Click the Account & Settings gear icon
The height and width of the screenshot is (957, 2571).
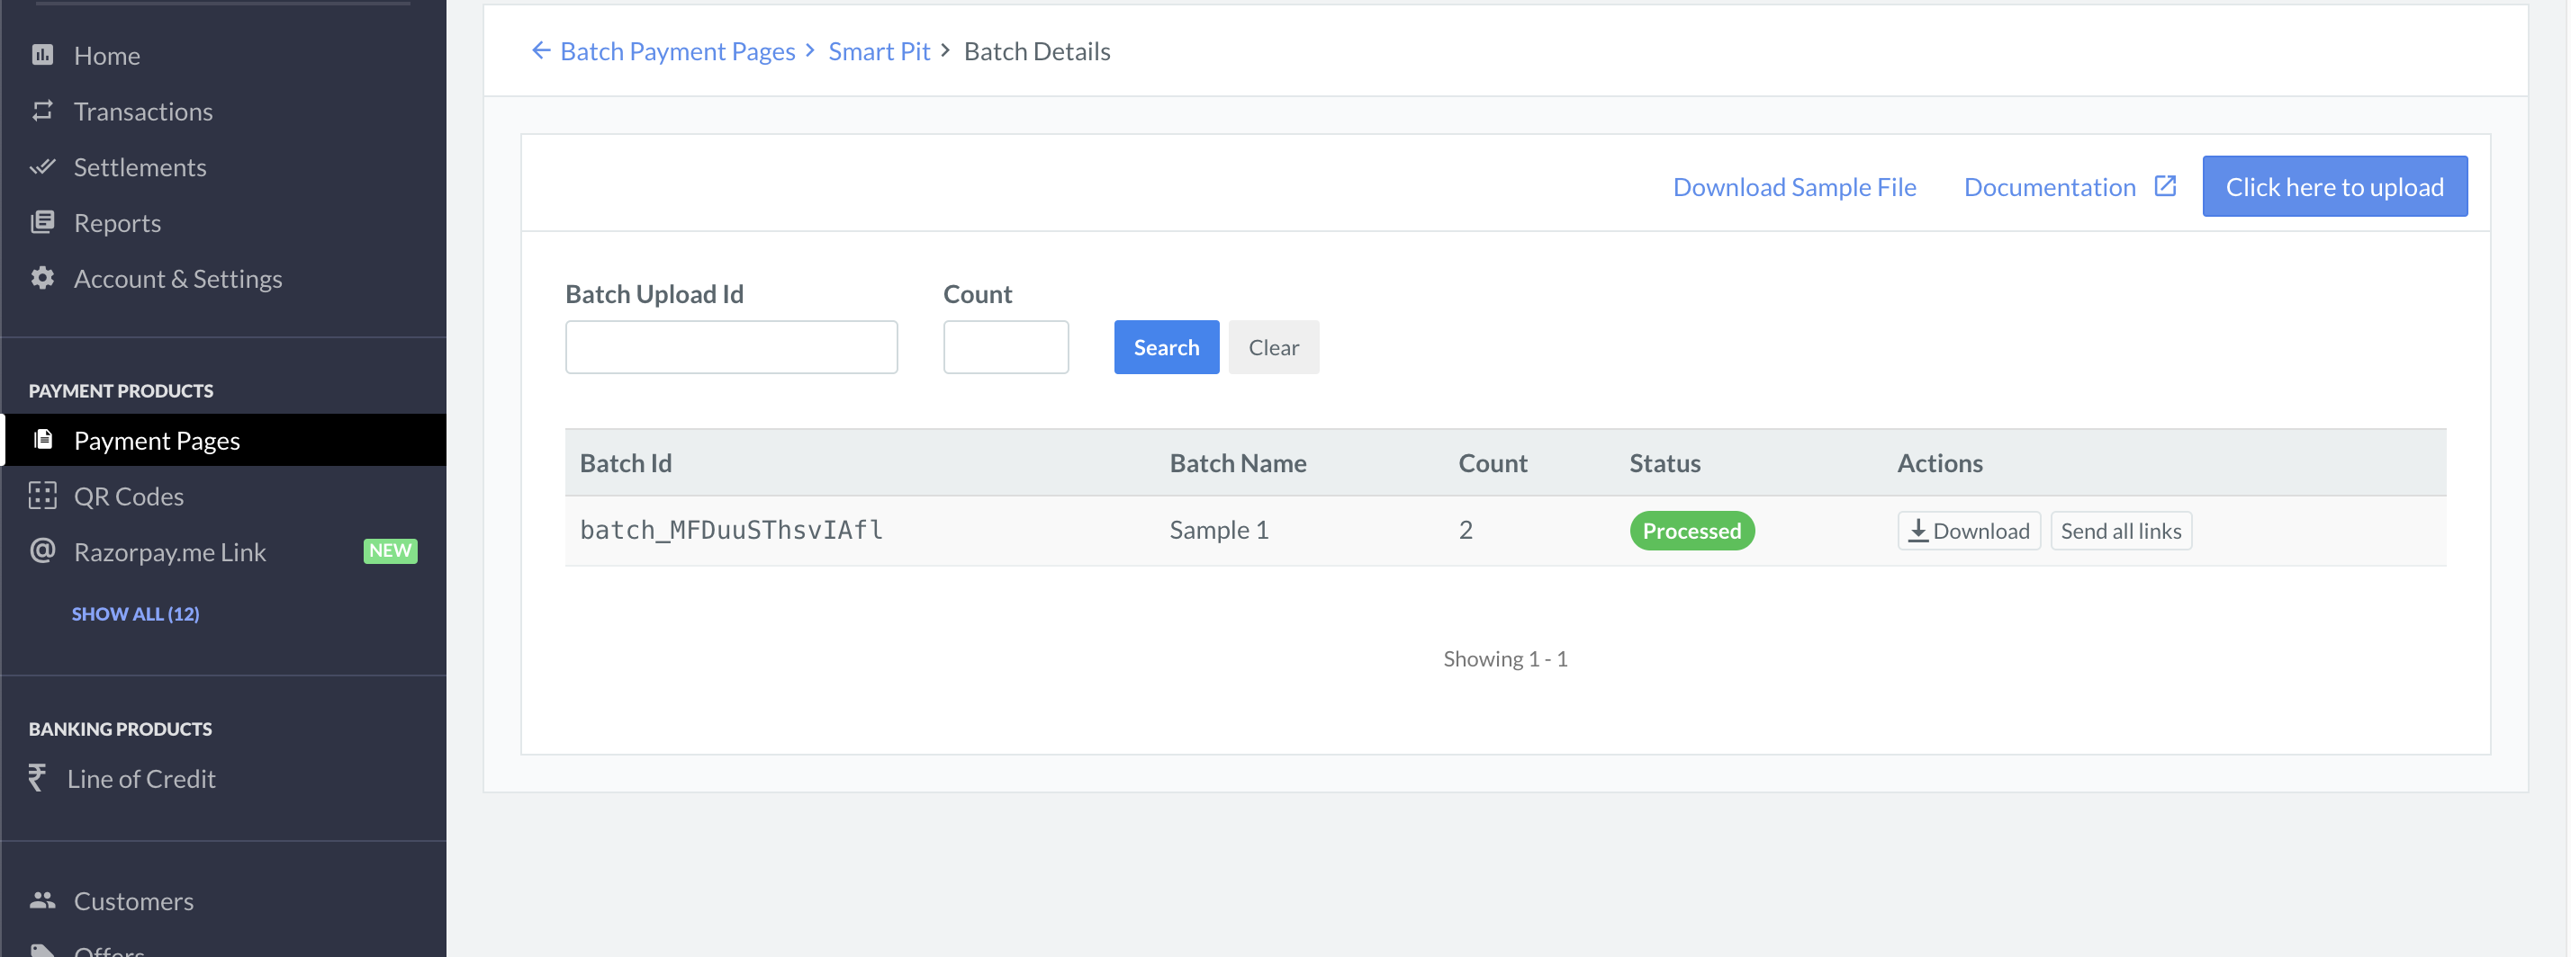click(x=42, y=278)
